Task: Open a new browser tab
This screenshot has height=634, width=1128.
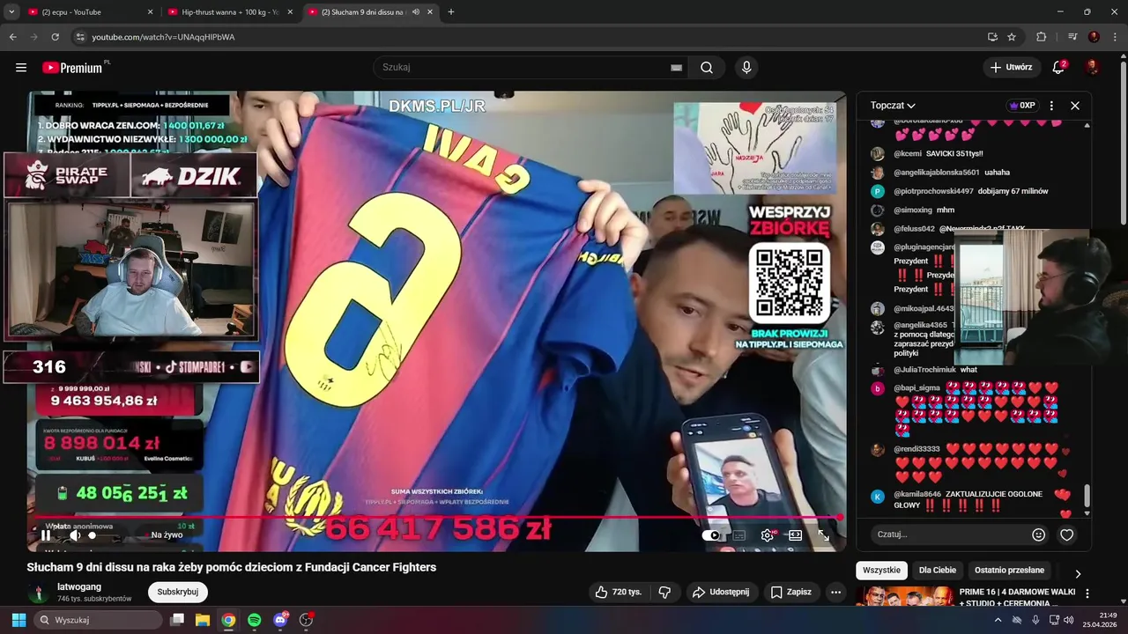Action: tap(450, 12)
